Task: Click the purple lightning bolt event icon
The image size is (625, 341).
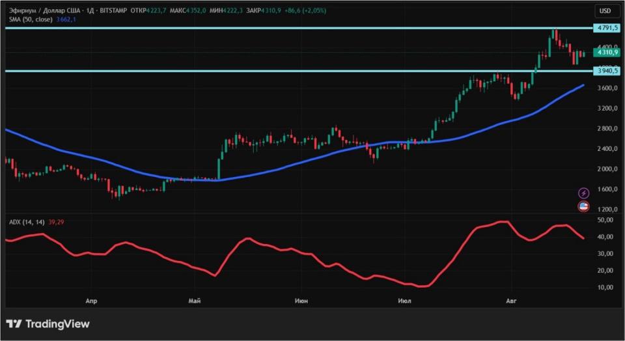Action: 584,193
